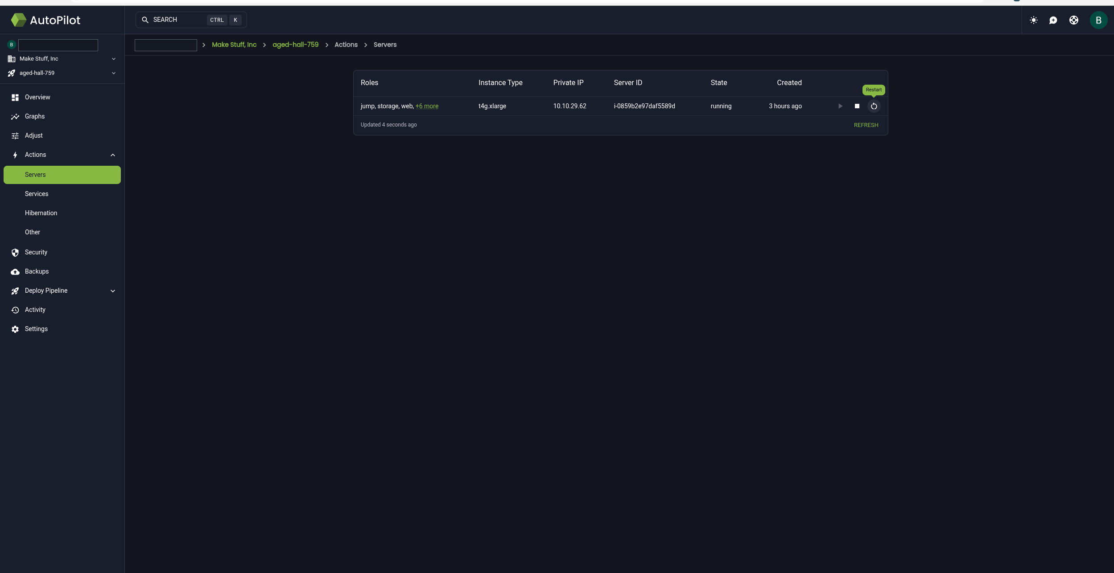
Task: Open Activity in the sidebar
Action: point(62,310)
